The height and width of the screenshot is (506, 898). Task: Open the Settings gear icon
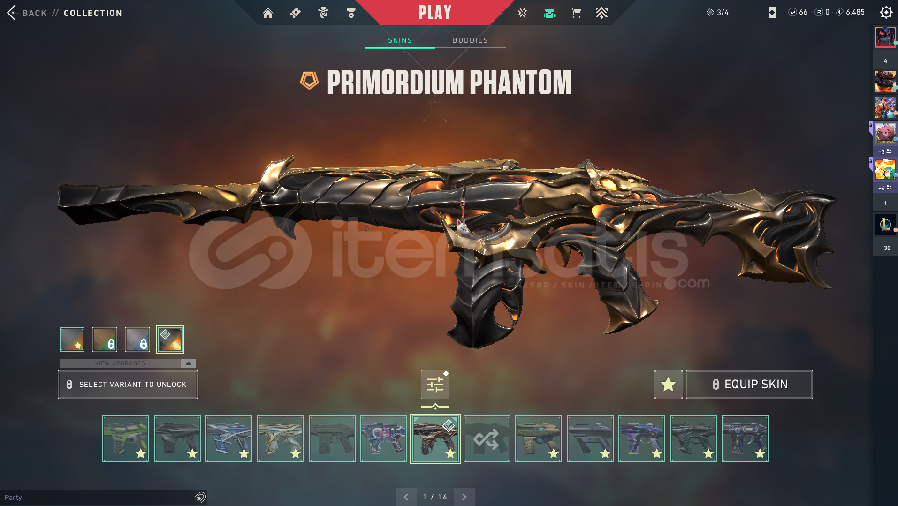886,12
